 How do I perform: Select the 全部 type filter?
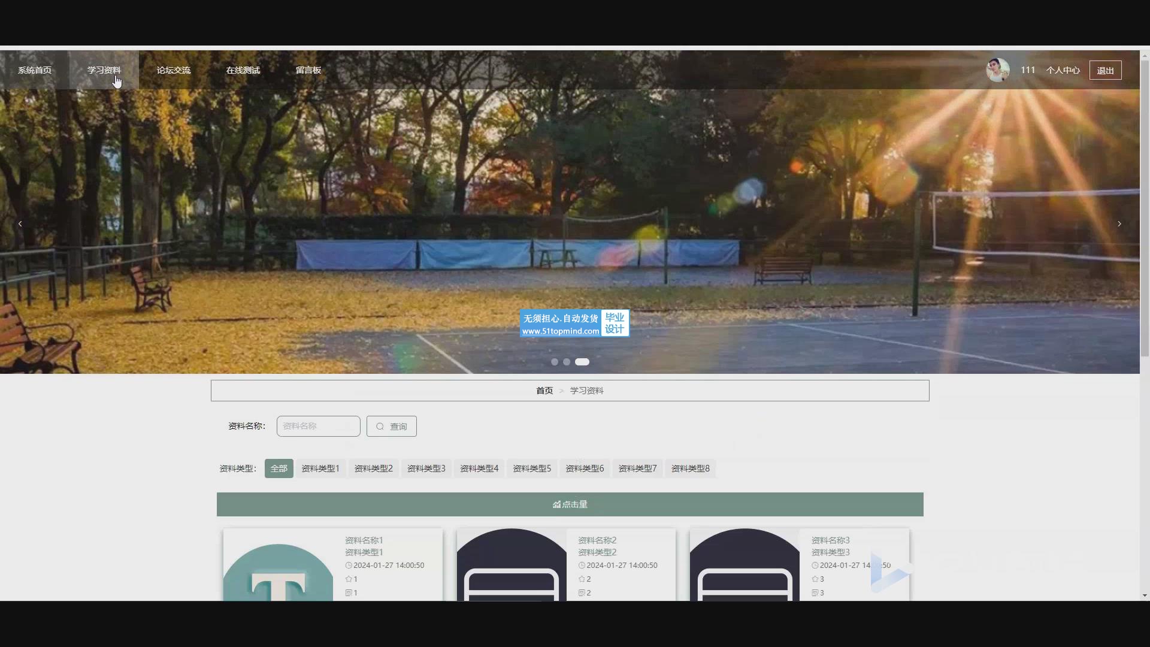[279, 468]
